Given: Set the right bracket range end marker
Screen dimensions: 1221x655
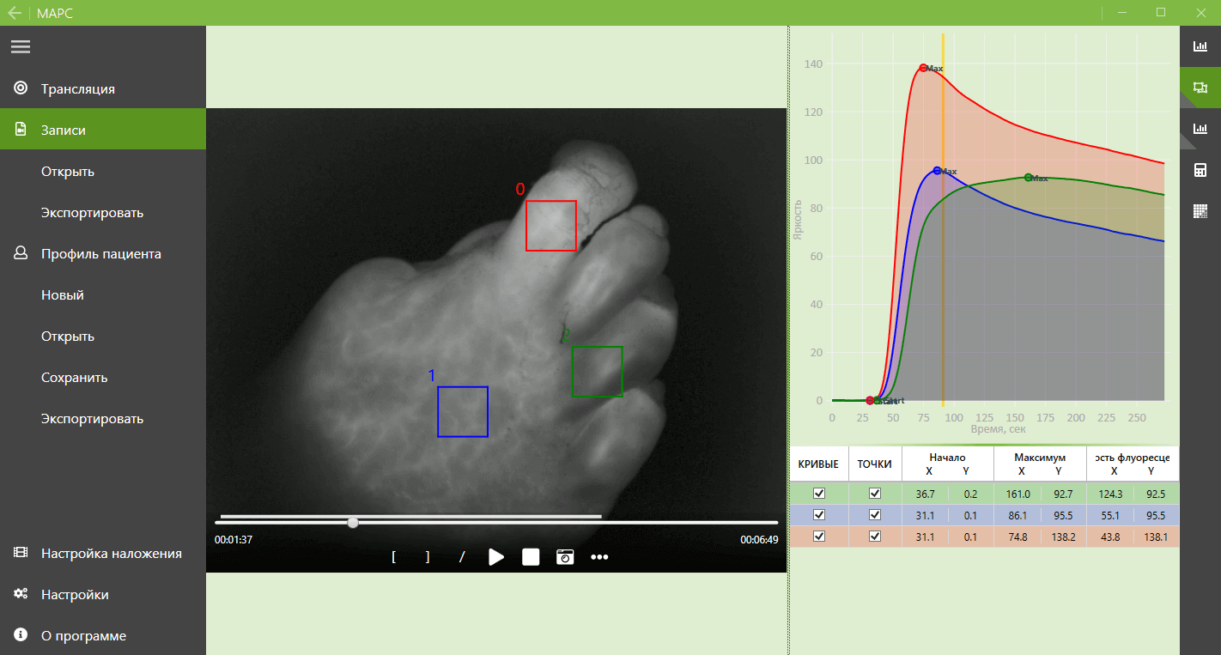Looking at the screenshot, I should [428, 557].
